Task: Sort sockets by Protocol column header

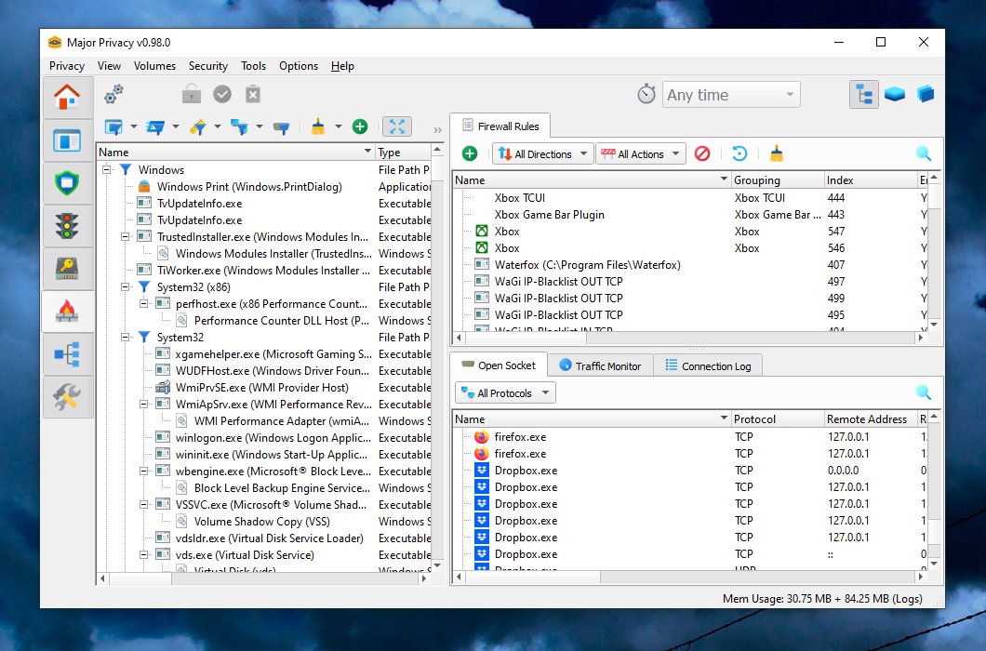Action: click(778, 418)
